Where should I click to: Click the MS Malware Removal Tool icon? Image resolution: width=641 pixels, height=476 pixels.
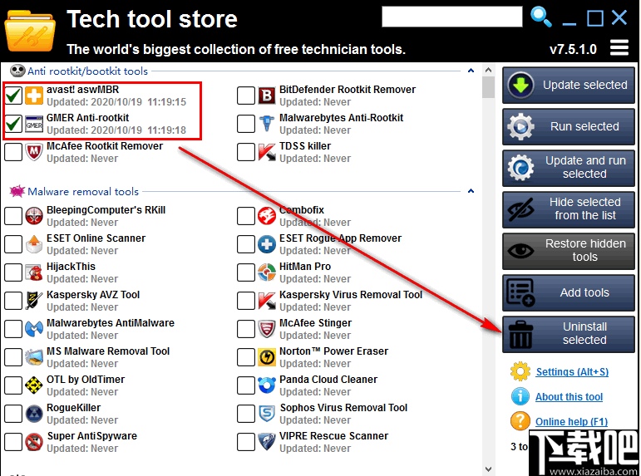pyautogui.click(x=34, y=357)
